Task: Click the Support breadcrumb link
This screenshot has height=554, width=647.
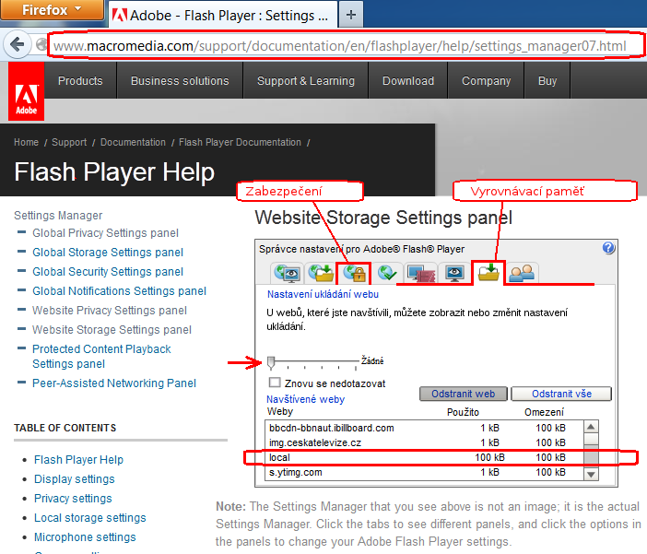Action: point(69,143)
